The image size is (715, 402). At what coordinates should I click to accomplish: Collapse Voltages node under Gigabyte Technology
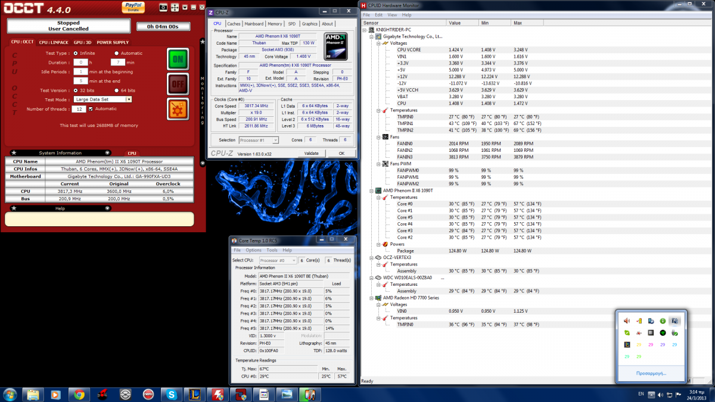[378, 43]
